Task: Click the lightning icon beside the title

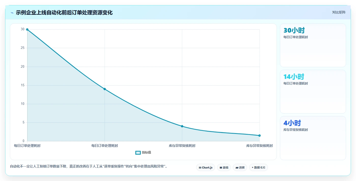Action: (12, 13)
